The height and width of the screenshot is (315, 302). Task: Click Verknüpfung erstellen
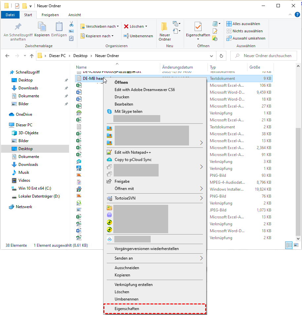(x=155, y=284)
